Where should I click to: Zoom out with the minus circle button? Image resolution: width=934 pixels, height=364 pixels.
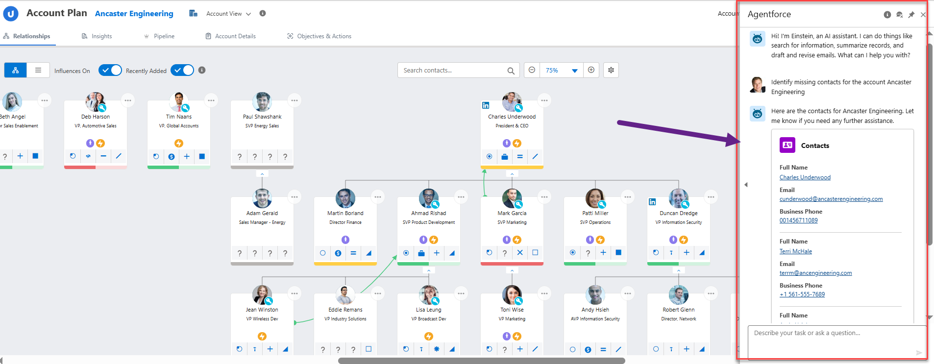click(532, 70)
